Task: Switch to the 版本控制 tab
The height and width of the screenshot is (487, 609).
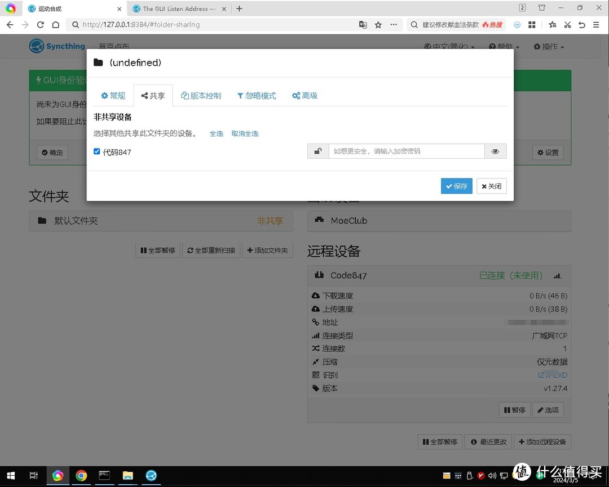Action: 201,96
